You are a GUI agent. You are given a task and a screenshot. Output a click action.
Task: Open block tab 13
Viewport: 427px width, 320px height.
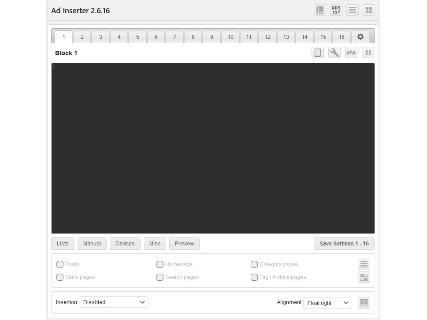(x=286, y=37)
